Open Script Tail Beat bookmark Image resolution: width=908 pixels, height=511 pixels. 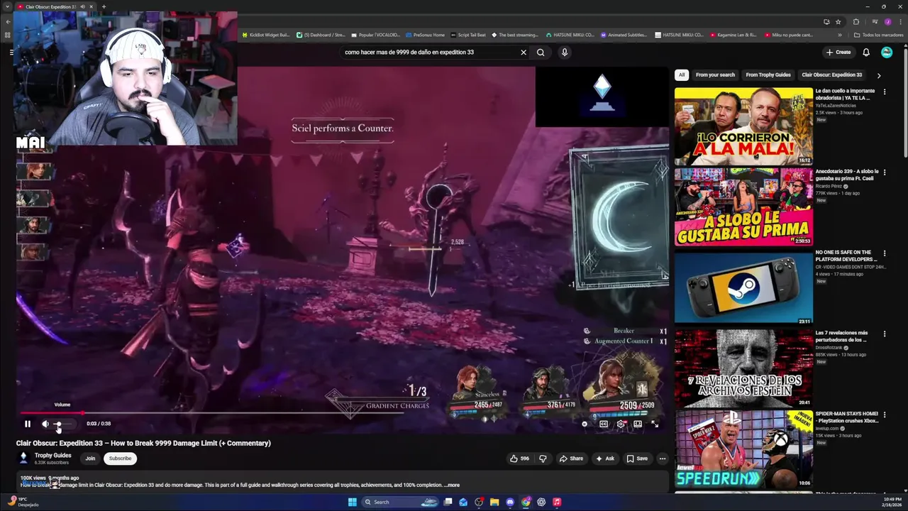coord(468,35)
